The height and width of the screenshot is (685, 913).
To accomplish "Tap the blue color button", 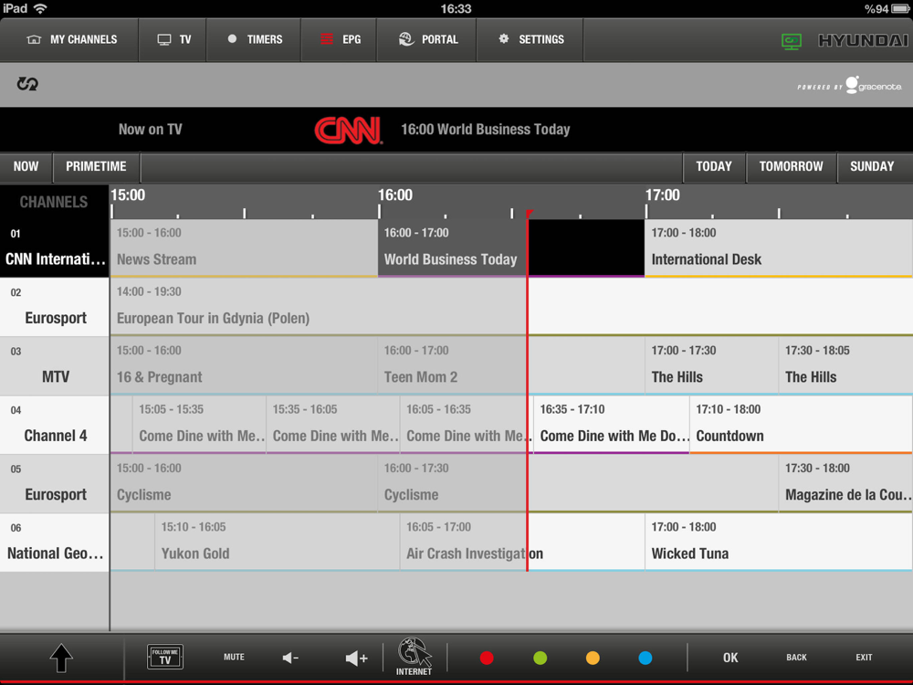I will click(x=645, y=659).
